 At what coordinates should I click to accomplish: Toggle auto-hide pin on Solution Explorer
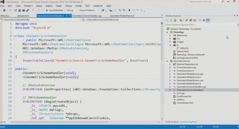238,16
